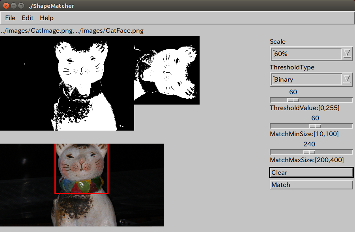
Task: Click the MatchMinSize slider handle
Action: tap(315, 126)
